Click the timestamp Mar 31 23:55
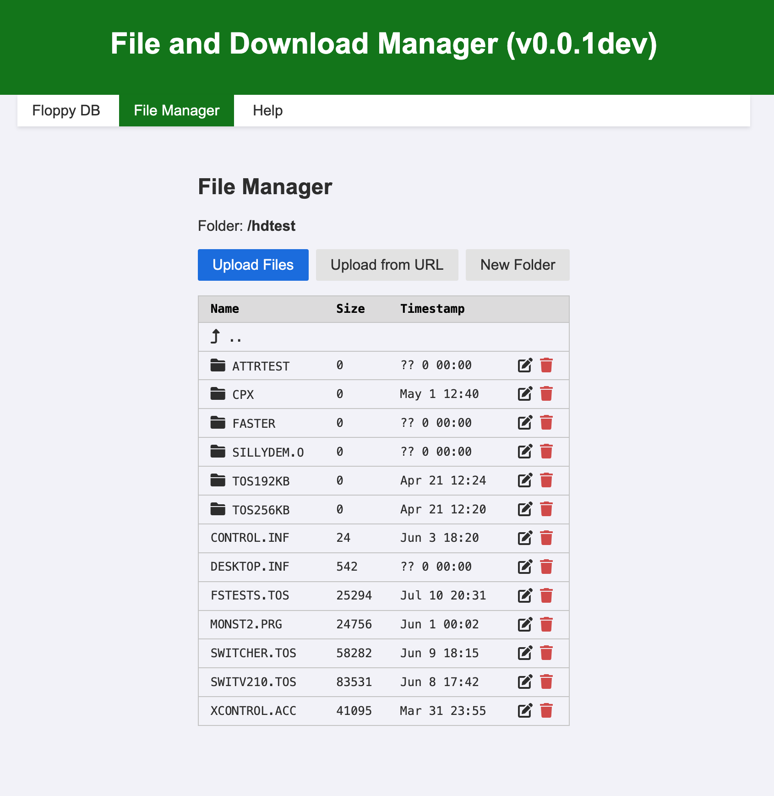This screenshot has width=774, height=796. click(443, 711)
